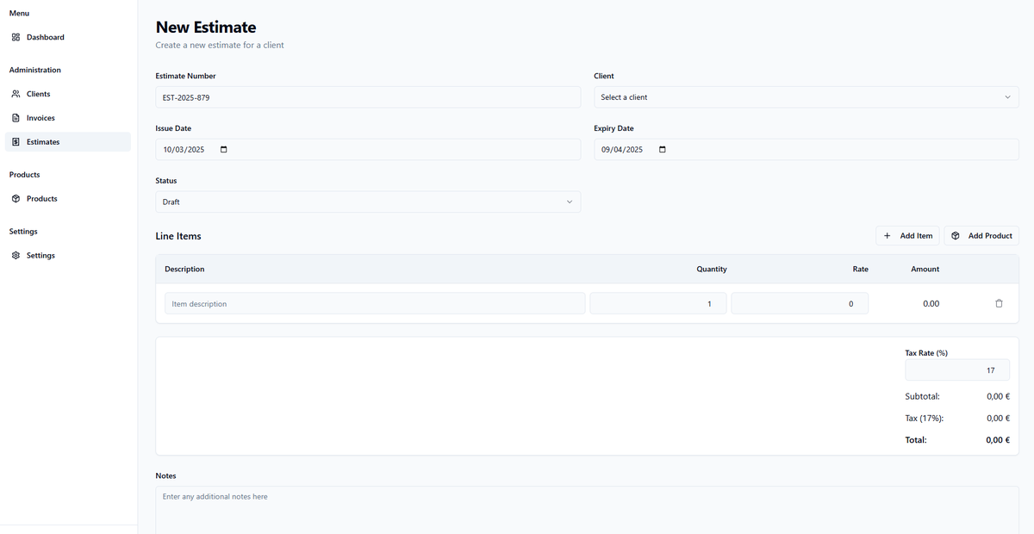Viewport: 1034px width, 534px height.
Task: Click the Rate column header
Action: [861, 270]
